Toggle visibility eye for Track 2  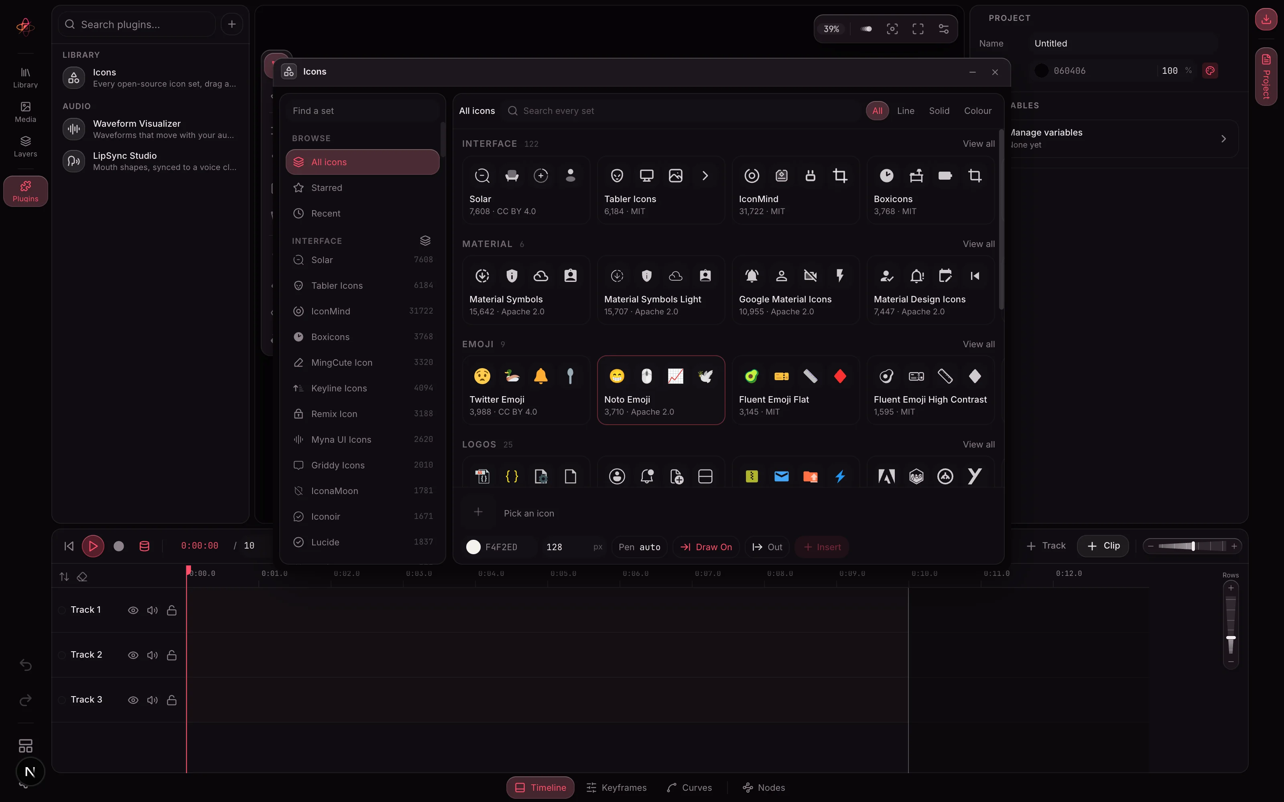[x=133, y=656]
